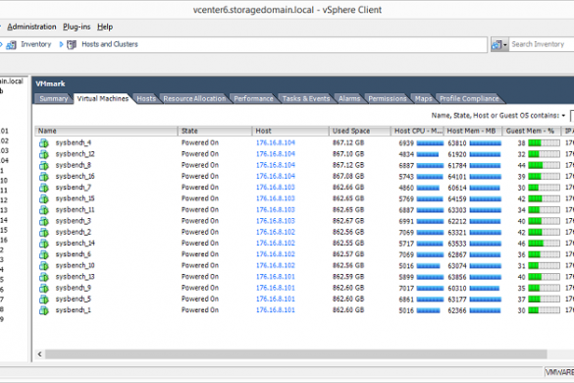Sort by the Host column header
The image size is (574, 383).
coord(290,131)
